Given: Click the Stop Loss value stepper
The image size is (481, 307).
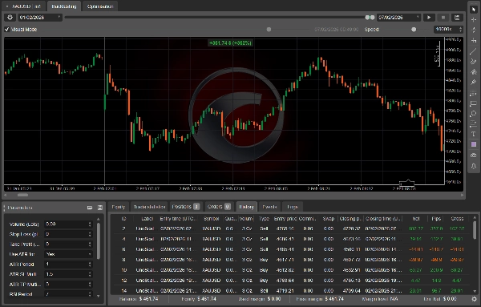Looking at the screenshot, I should pos(90,234).
